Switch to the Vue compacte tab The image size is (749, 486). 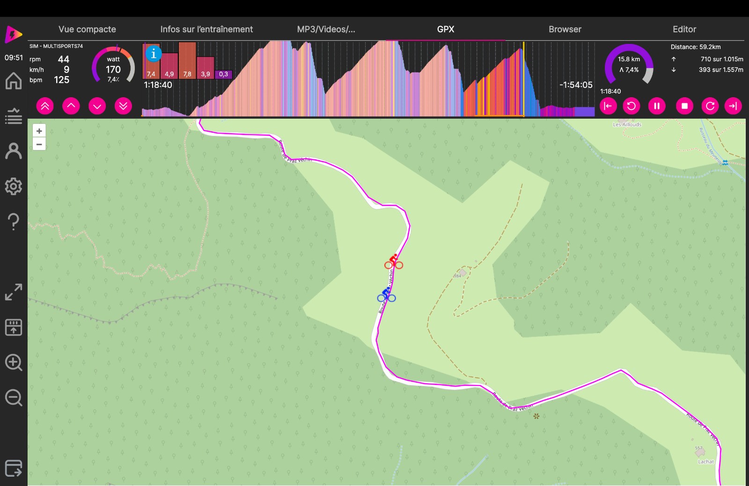(x=87, y=29)
